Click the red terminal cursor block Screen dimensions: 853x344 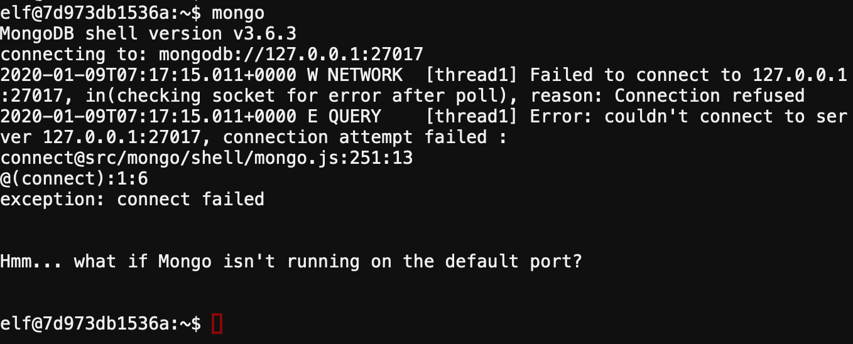tap(217, 324)
